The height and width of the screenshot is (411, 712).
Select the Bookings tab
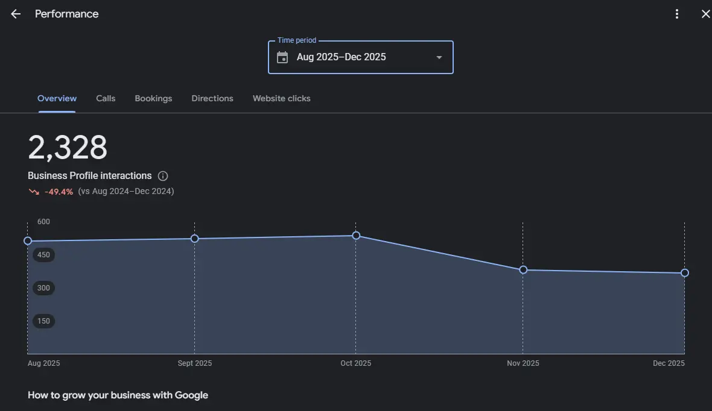pyautogui.click(x=153, y=98)
